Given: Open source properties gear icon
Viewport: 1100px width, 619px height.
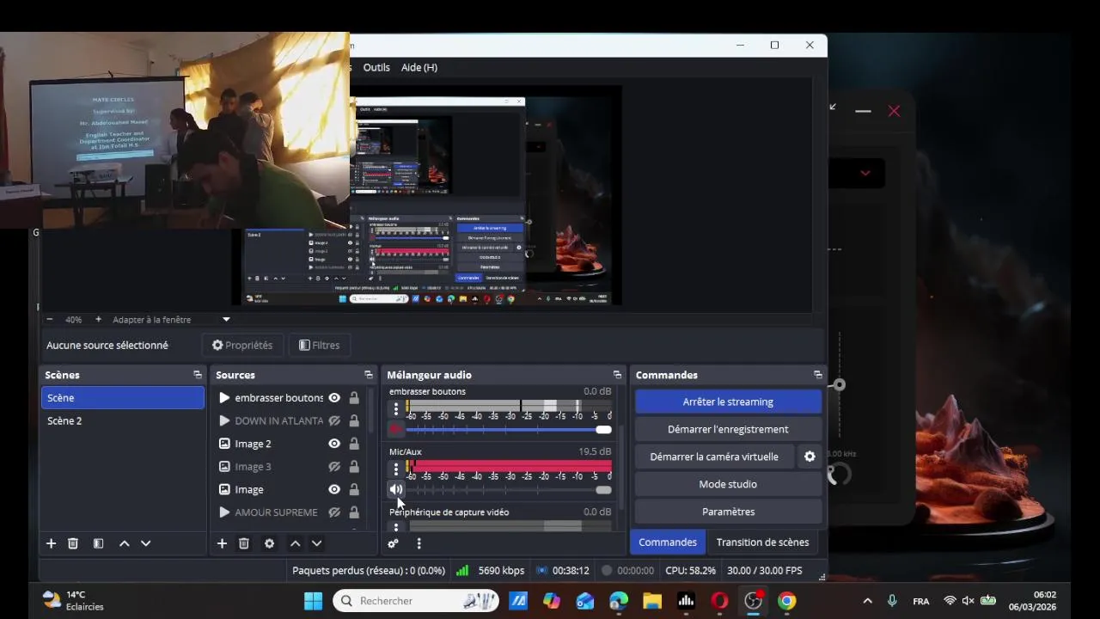Looking at the screenshot, I should (x=269, y=543).
